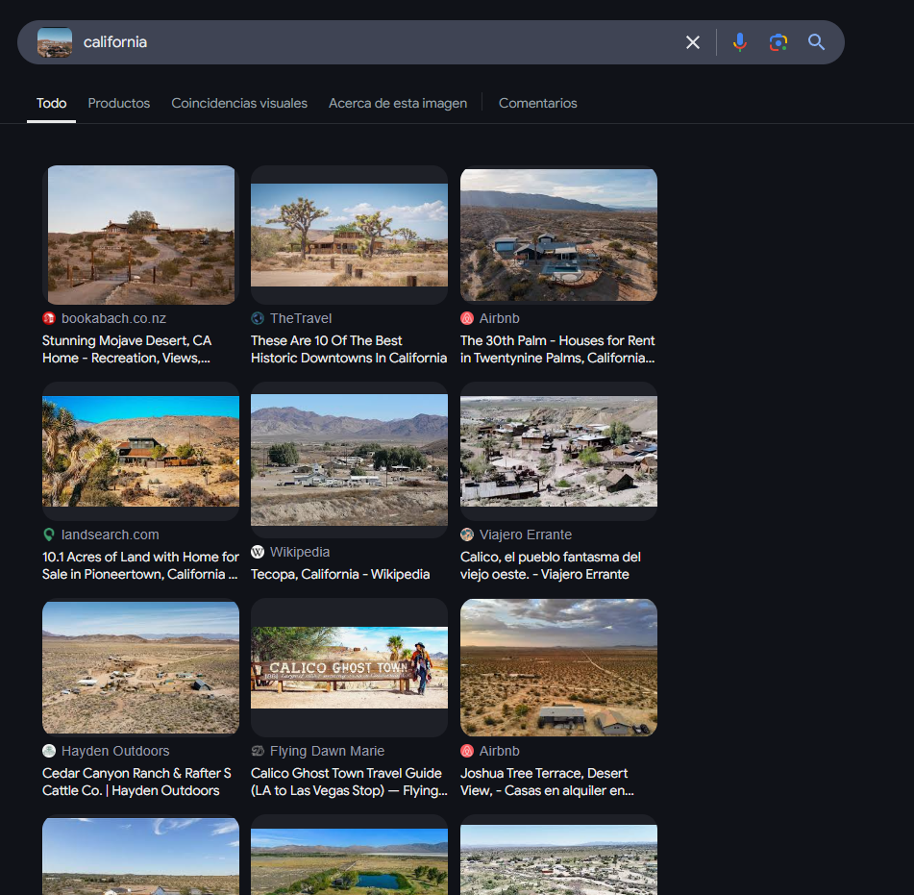
Task: Open the Pioneertown Joshua tree home thumbnail
Action: pos(140,451)
